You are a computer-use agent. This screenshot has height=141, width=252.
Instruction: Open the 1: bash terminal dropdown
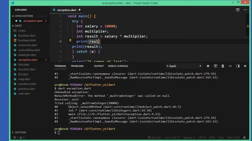[x=184, y=66]
